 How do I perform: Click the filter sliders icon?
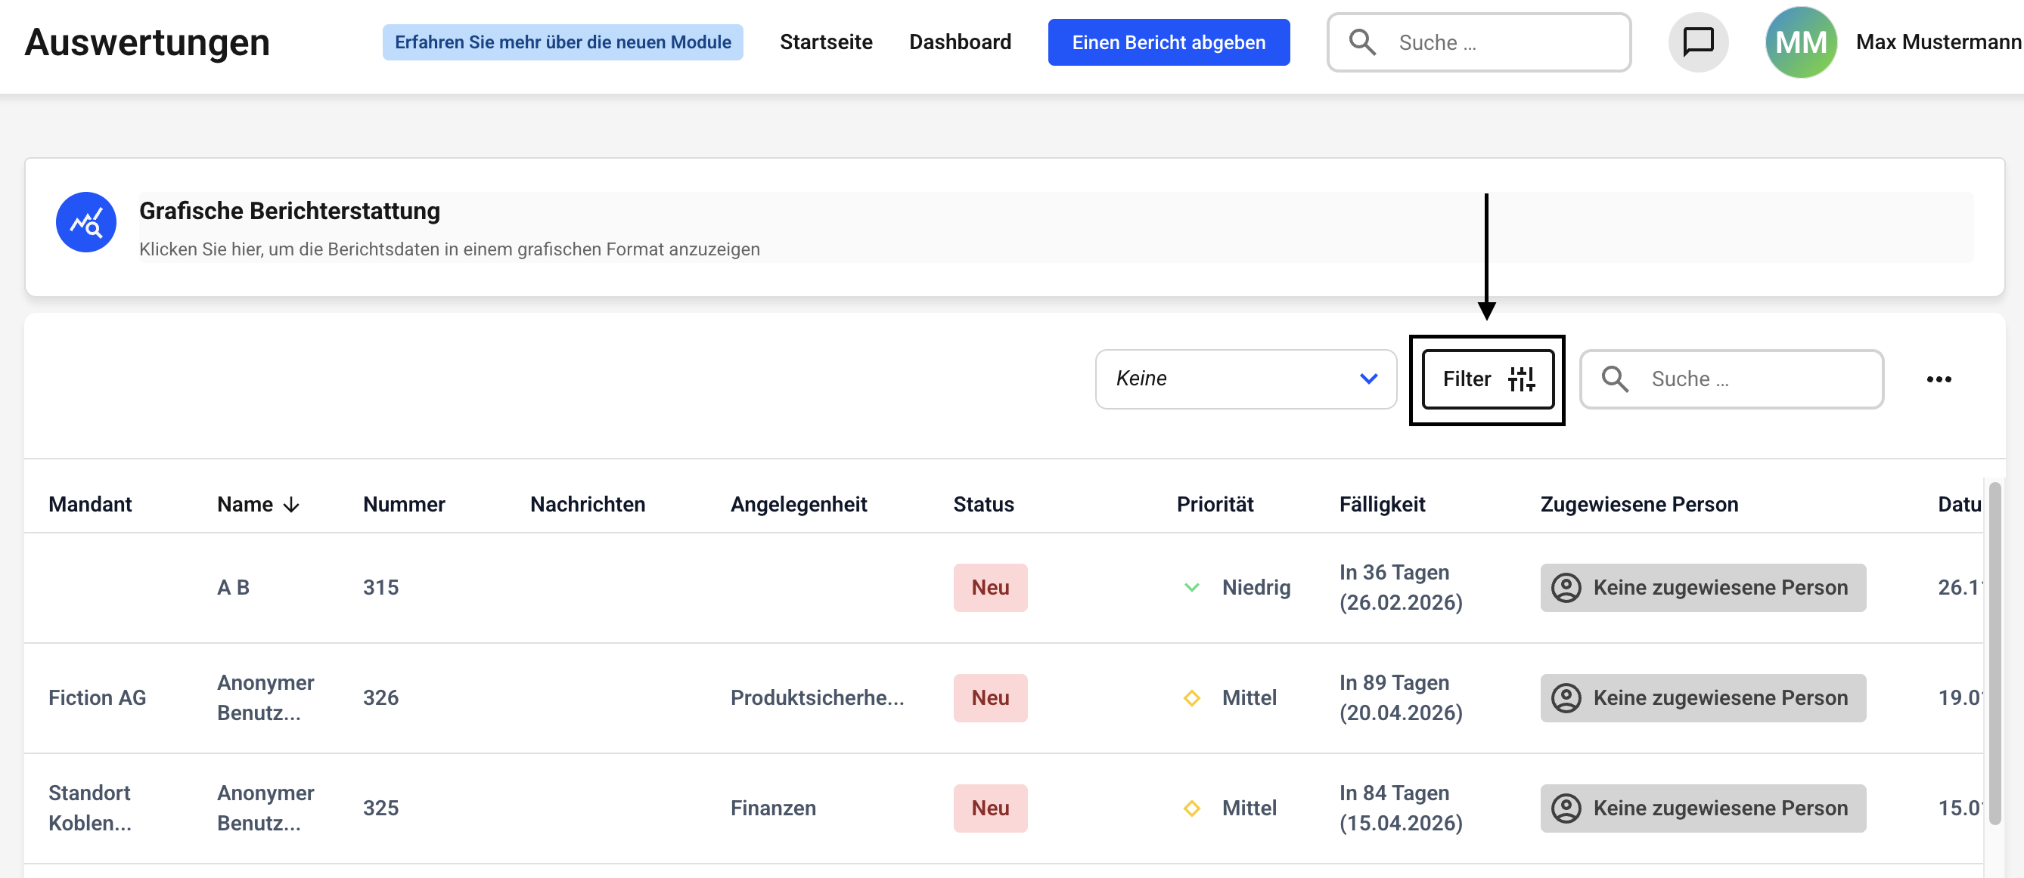tap(1521, 379)
